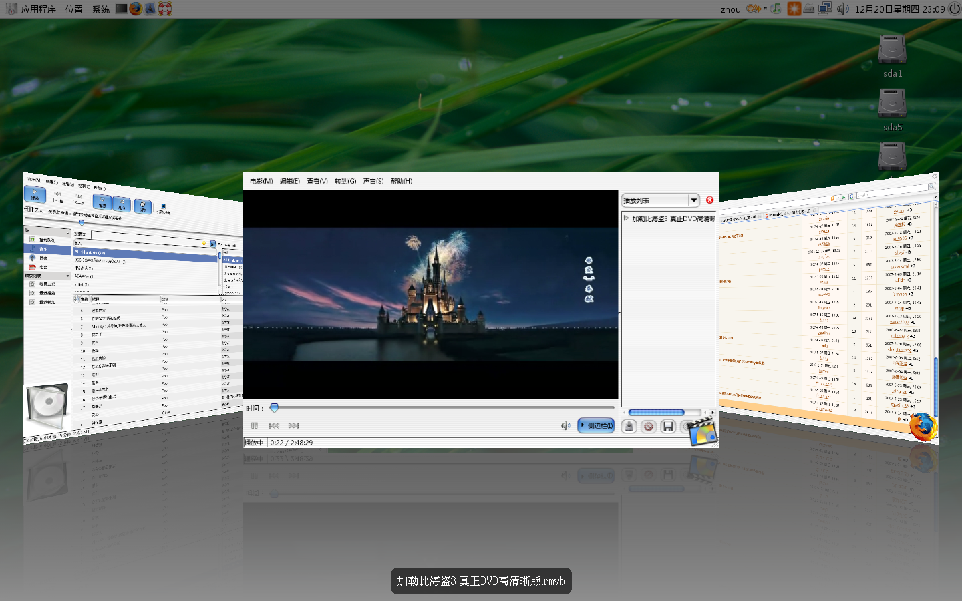Viewport: 962px width, 601px height.
Task: Close the playlist sidebar with red X
Action: [x=709, y=200]
